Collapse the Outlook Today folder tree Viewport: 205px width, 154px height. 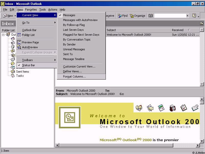coord(3,35)
